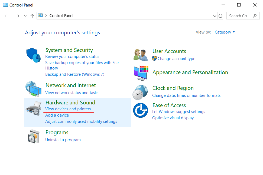Open View network status and tasks
The width and height of the screenshot is (263, 175).
(x=72, y=93)
